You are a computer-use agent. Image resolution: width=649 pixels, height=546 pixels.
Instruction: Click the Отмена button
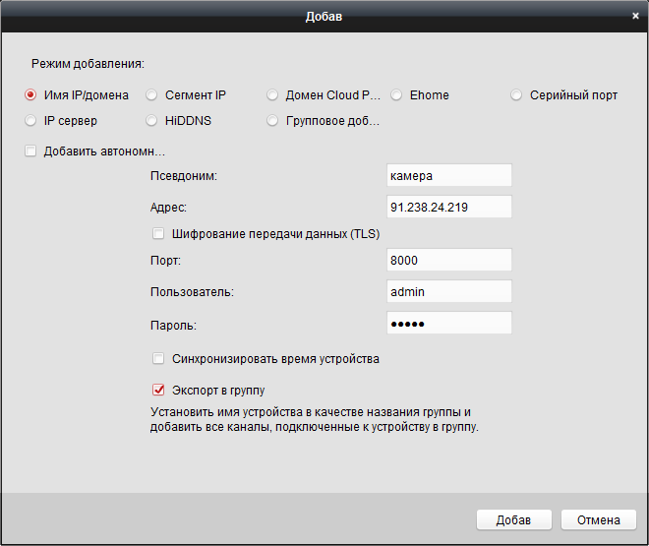[598, 520]
